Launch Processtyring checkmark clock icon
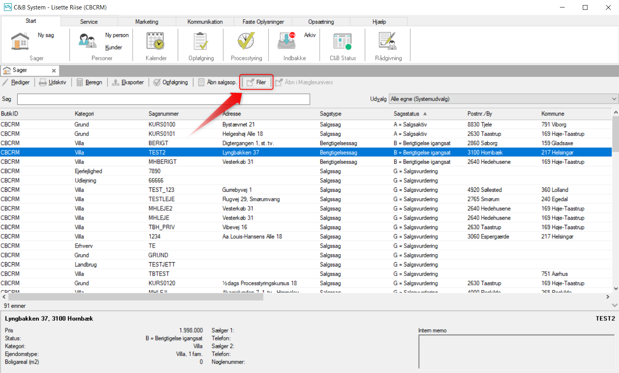This screenshot has width=619, height=373. click(246, 41)
